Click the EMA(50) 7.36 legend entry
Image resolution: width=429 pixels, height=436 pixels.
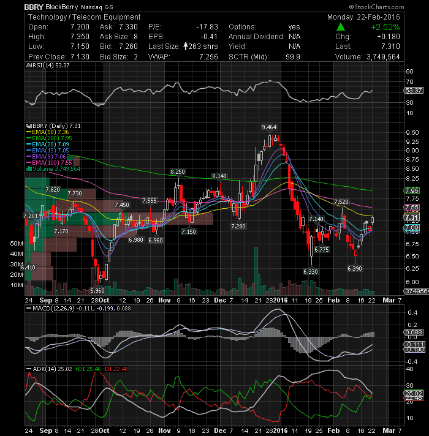coord(48,132)
